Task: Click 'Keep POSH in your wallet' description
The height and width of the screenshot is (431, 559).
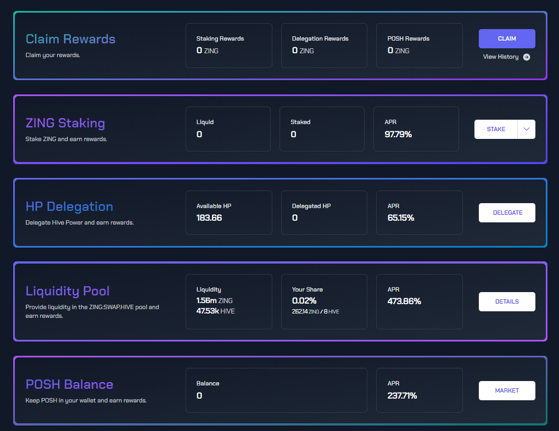Action: pyautogui.click(x=86, y=400)
